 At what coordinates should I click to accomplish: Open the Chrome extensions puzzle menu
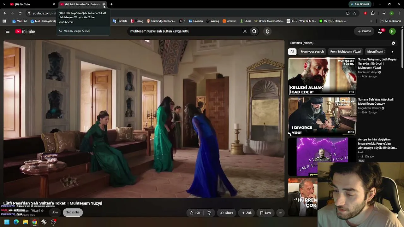point(373,13)
